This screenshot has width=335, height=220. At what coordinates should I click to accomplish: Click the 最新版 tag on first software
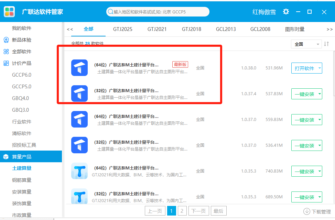click(180, 65)
